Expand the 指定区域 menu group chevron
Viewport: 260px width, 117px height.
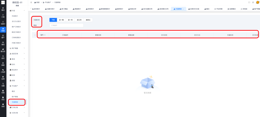tap(24, 54)
